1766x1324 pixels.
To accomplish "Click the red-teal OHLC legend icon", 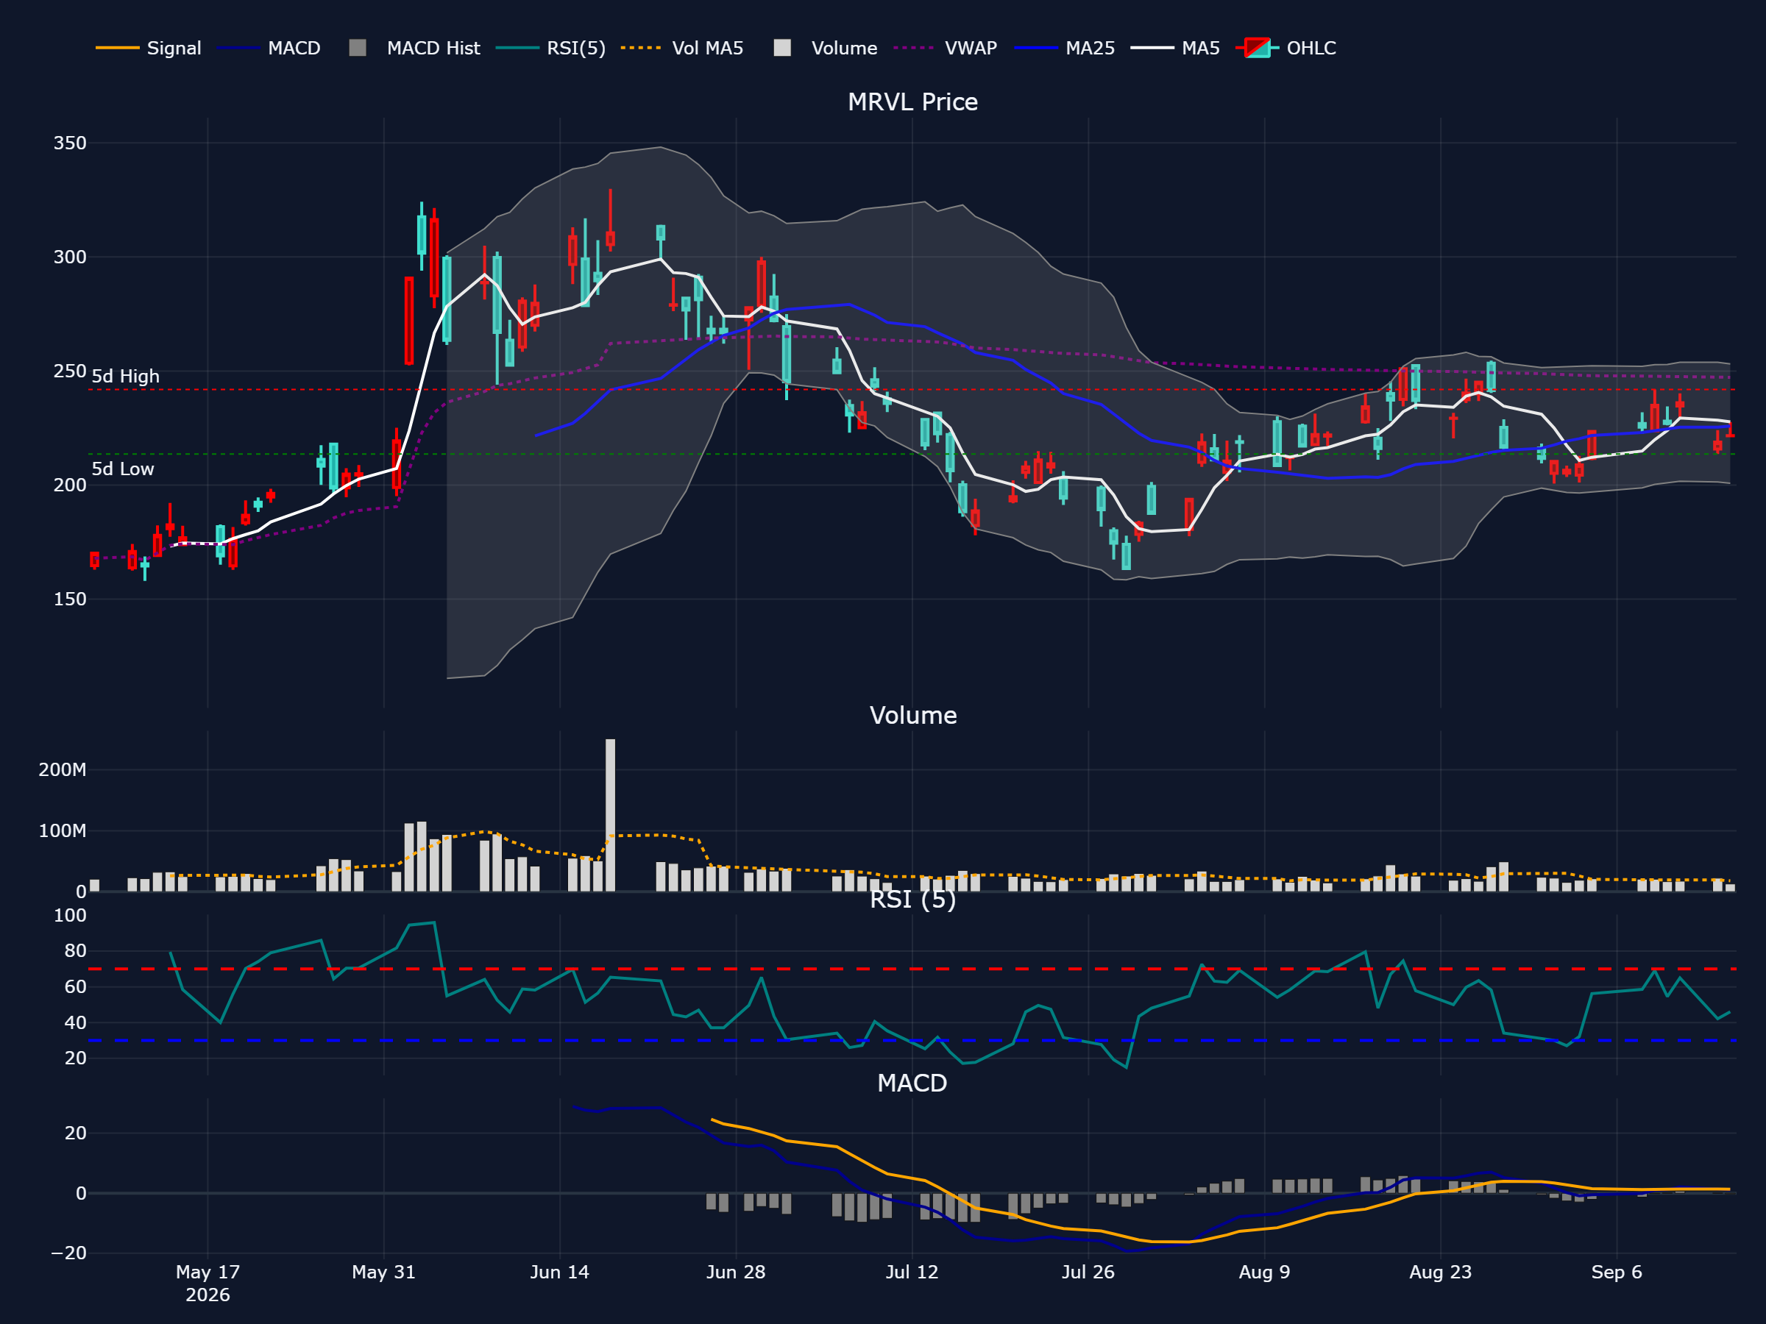I will point(1258,48).
